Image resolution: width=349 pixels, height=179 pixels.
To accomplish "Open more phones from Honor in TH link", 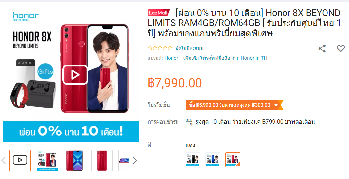I will [x=225, y=58].
